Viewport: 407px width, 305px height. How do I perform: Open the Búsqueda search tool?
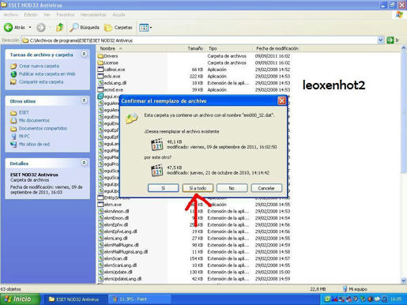tap(85, 28)
